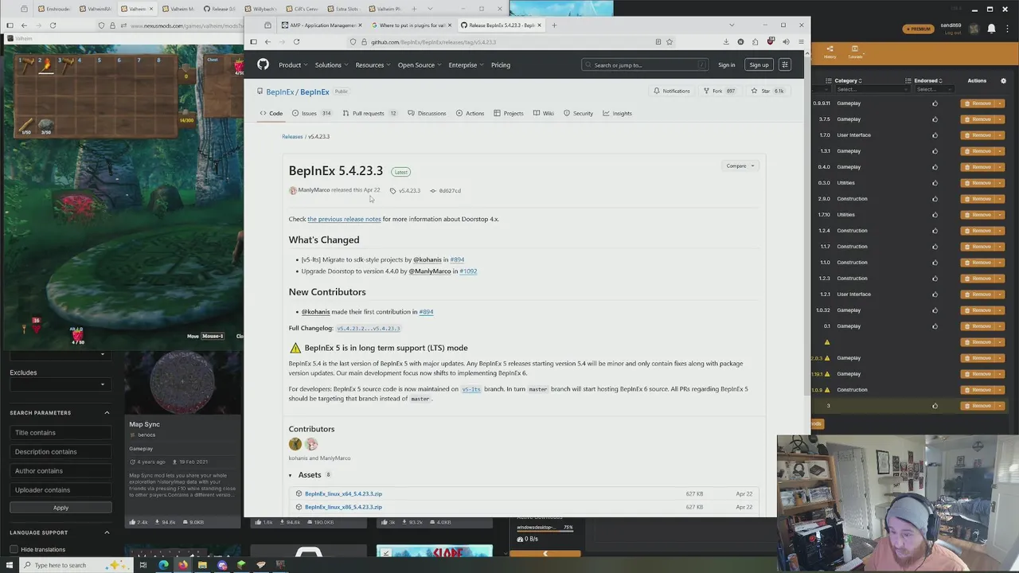Click the Windows 'Type here to search' box
This screenshot has height=573, width=1019.
coord(76,565)
